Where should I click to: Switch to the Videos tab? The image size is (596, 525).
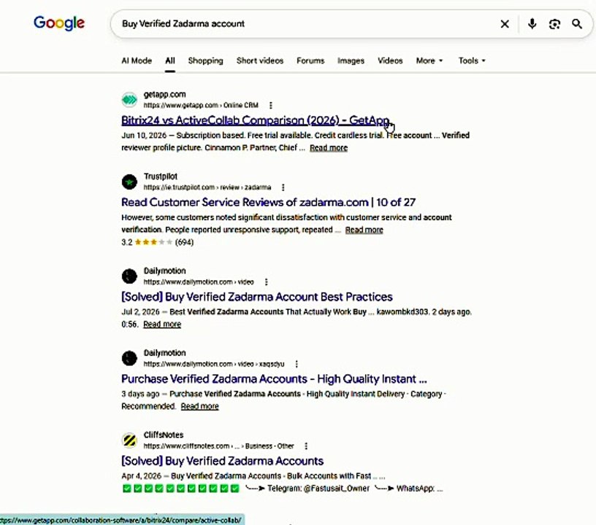[x=389, y=61]
